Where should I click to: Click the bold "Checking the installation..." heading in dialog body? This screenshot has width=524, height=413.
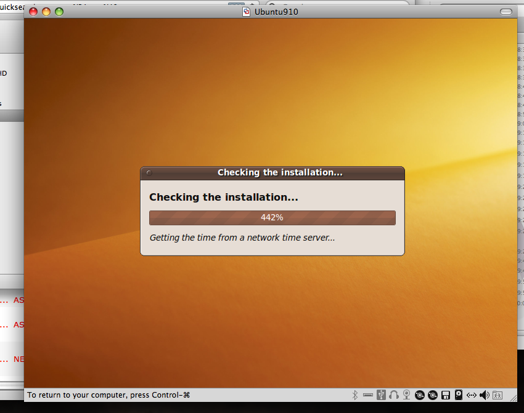coord(224,197)
